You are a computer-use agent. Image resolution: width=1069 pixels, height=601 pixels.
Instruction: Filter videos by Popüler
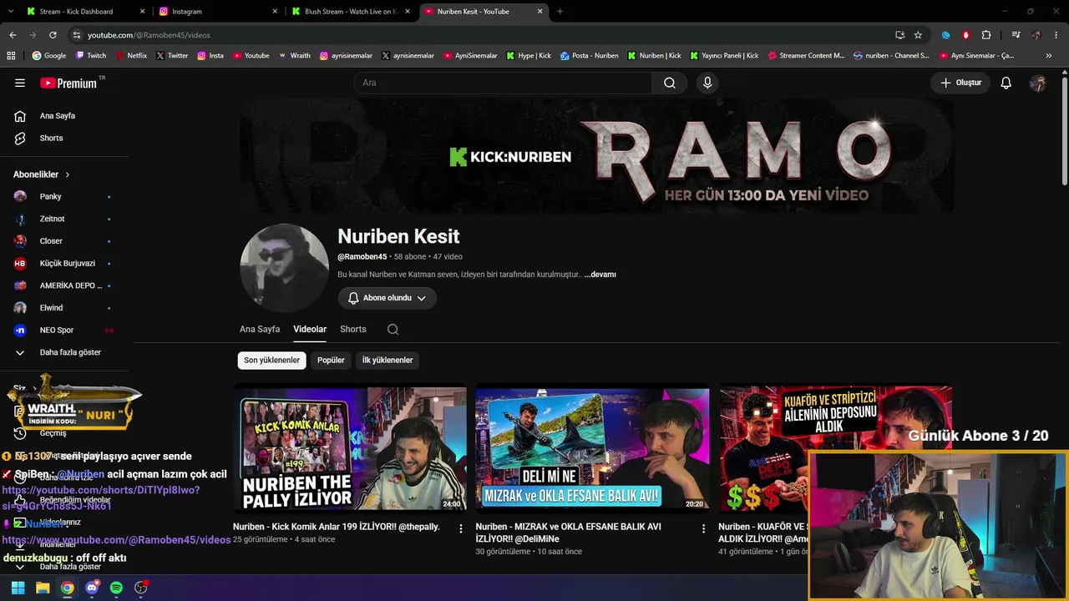331,361
